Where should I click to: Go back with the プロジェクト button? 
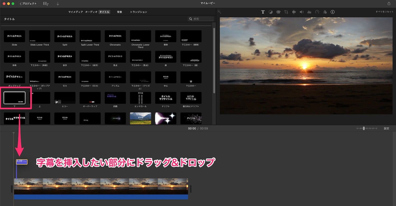[29, 4]
